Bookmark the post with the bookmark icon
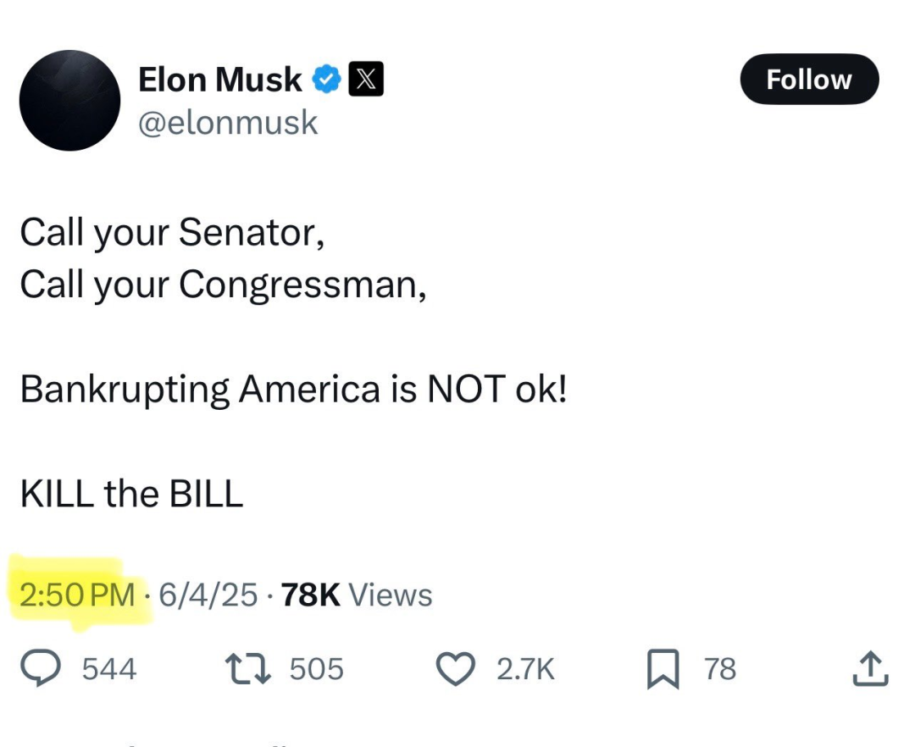The image size is (915, 747). pyautogui.click(x=663, y=670)
